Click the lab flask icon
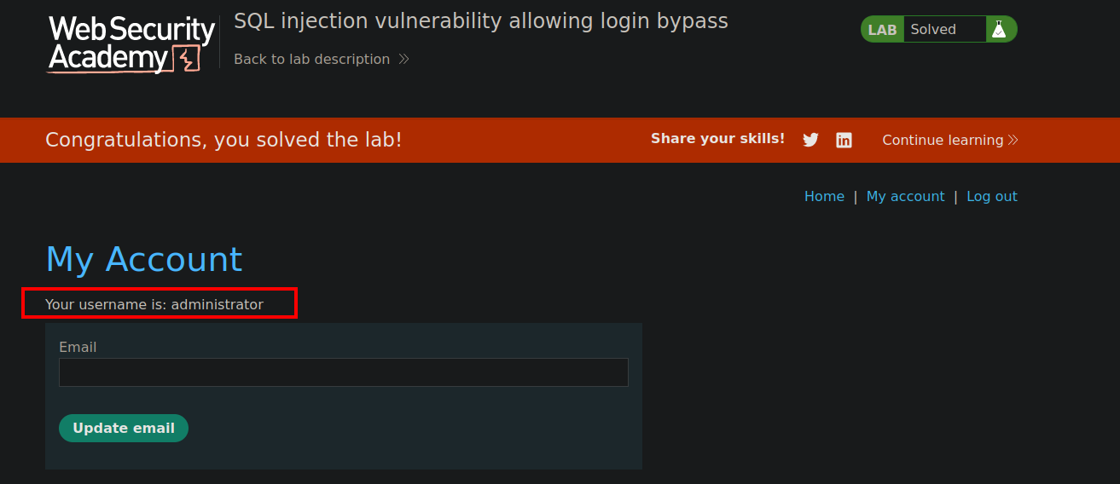This screenshot has height=484, width=1120. tap(998, 29)
